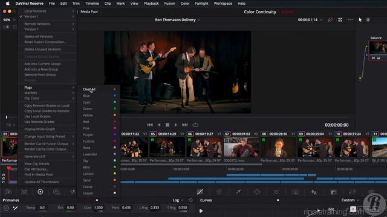
Task: Click the Pivot value field
Action: [126, 207]
